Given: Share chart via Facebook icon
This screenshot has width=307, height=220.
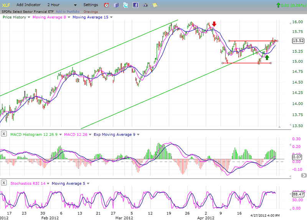Looking at the screenshot, I should [x=135, y=5].
